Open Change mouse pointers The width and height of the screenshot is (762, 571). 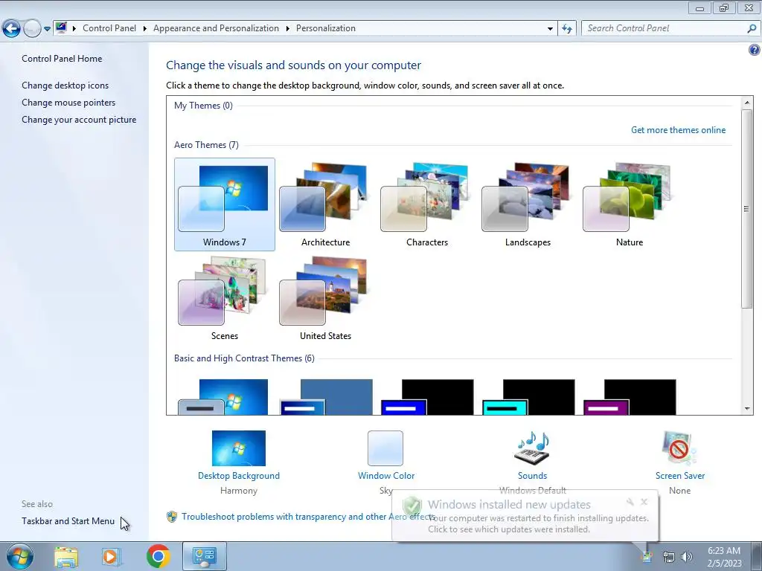pos(68,103)
